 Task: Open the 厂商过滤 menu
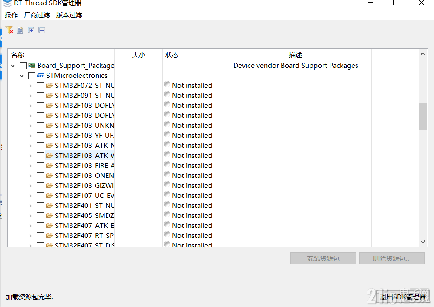pyautogui.click(x=37, y=15)
